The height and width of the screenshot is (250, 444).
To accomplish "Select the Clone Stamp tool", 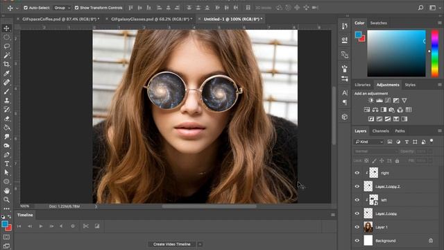I will [x=6, y=101].
